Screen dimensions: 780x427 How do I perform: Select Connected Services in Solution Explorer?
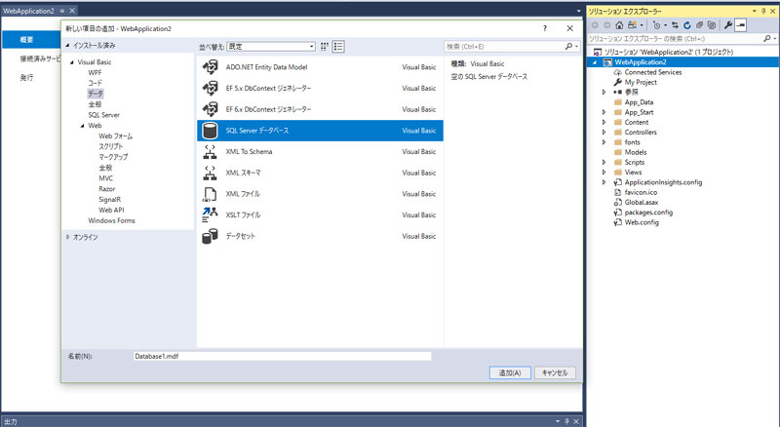(x=652, y=72)
